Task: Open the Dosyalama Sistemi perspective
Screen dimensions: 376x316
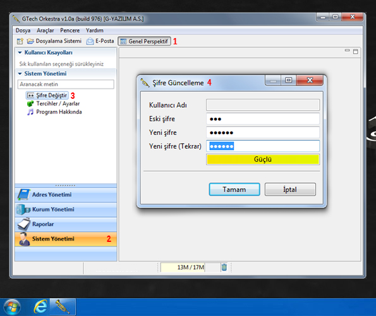Action: click(x=54, y=41)
